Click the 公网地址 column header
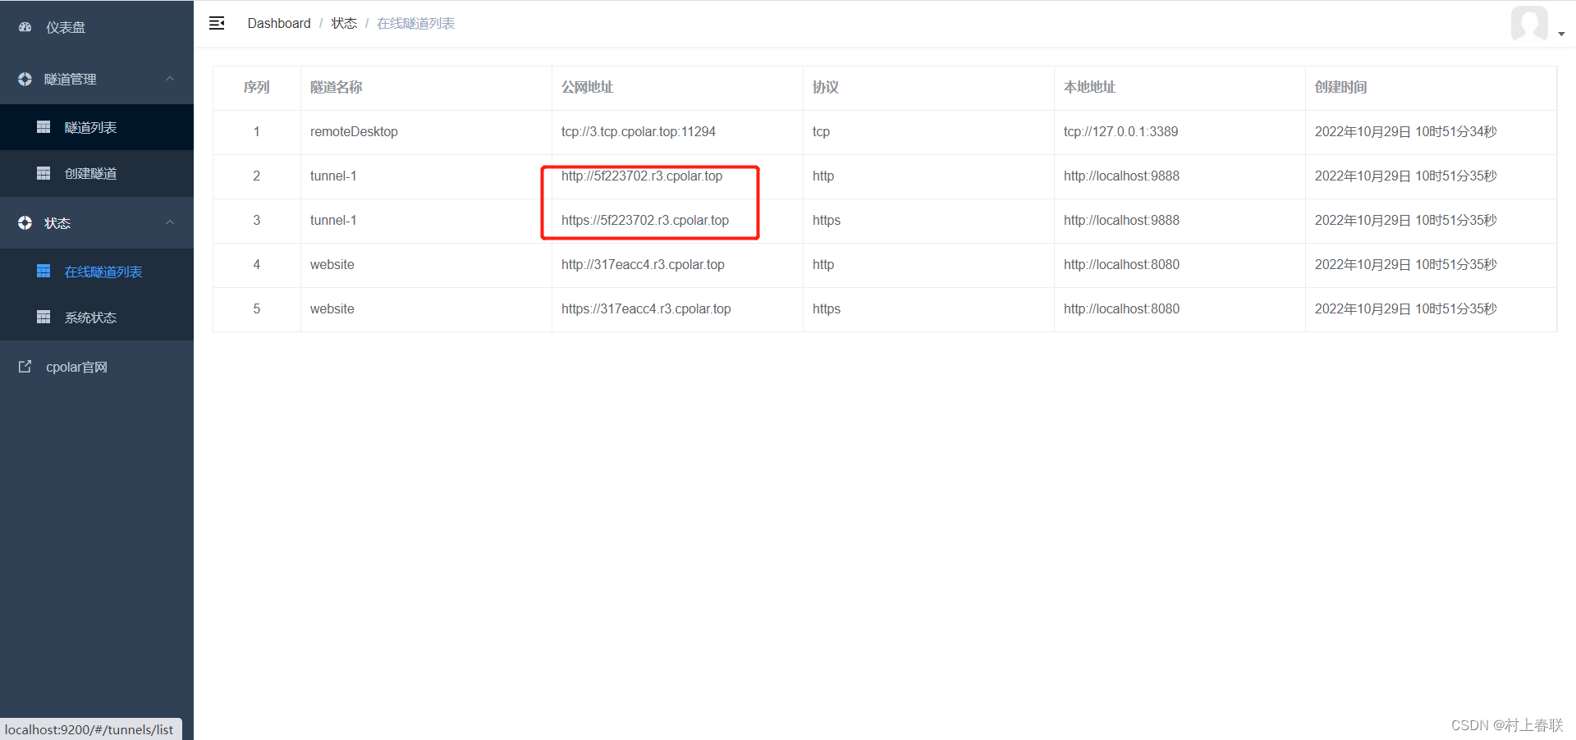The width and height of the screenshot is (1576, 740). (x=587, y=88)
